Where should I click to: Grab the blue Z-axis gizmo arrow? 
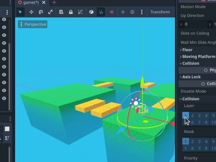(x=121, y=130)
